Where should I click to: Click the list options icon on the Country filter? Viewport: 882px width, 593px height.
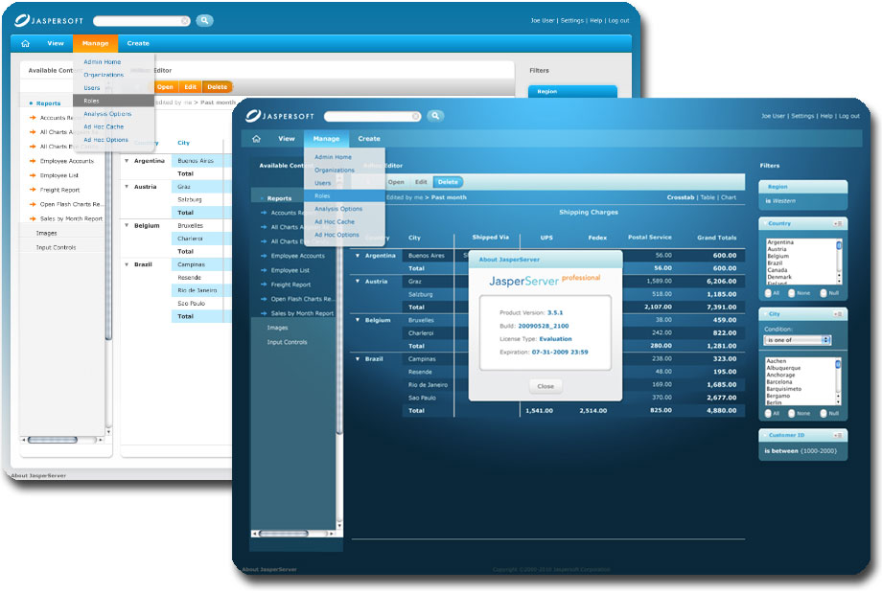click(838, 223)
